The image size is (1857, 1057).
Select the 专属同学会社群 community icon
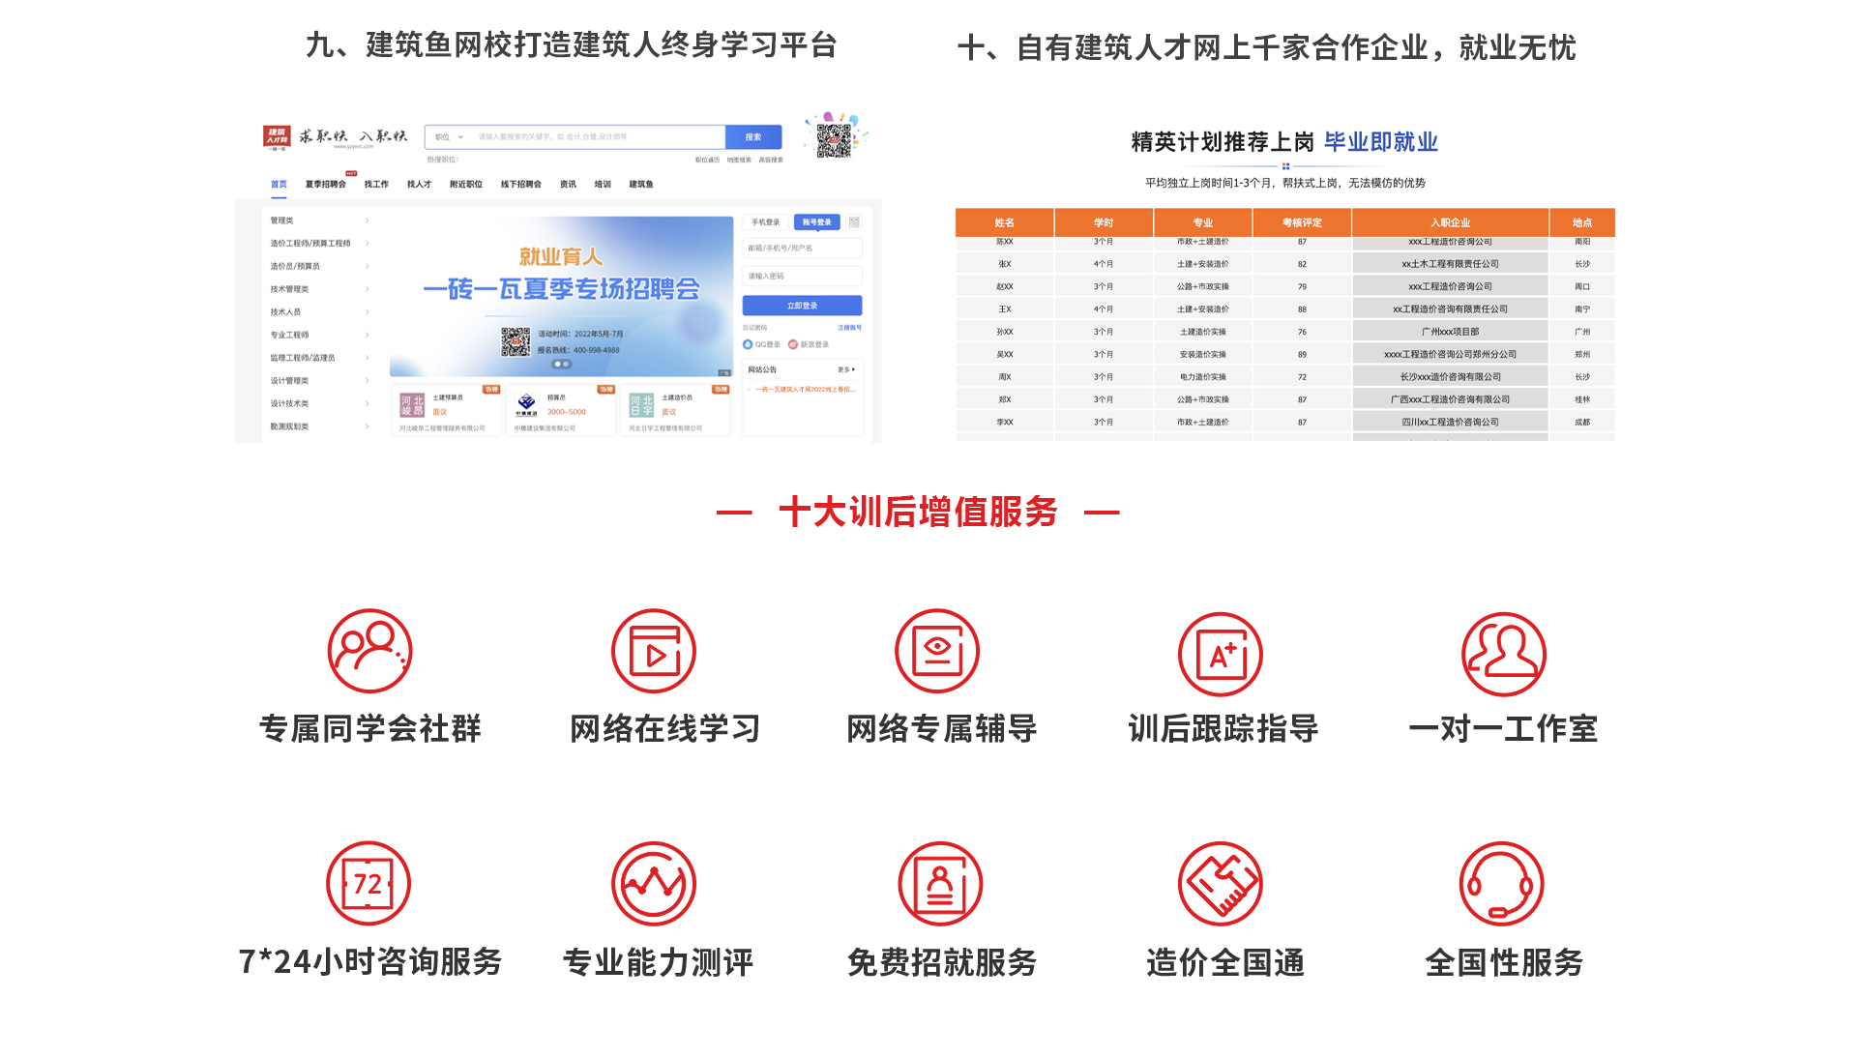[x=368, y=651]
